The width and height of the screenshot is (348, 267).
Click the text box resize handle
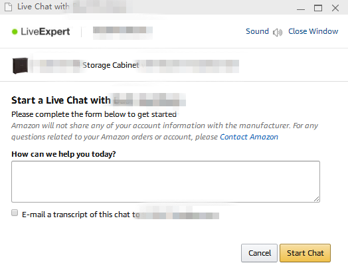317,199
